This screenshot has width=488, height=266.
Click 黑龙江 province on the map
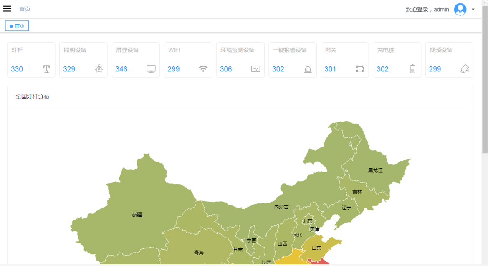375,171
